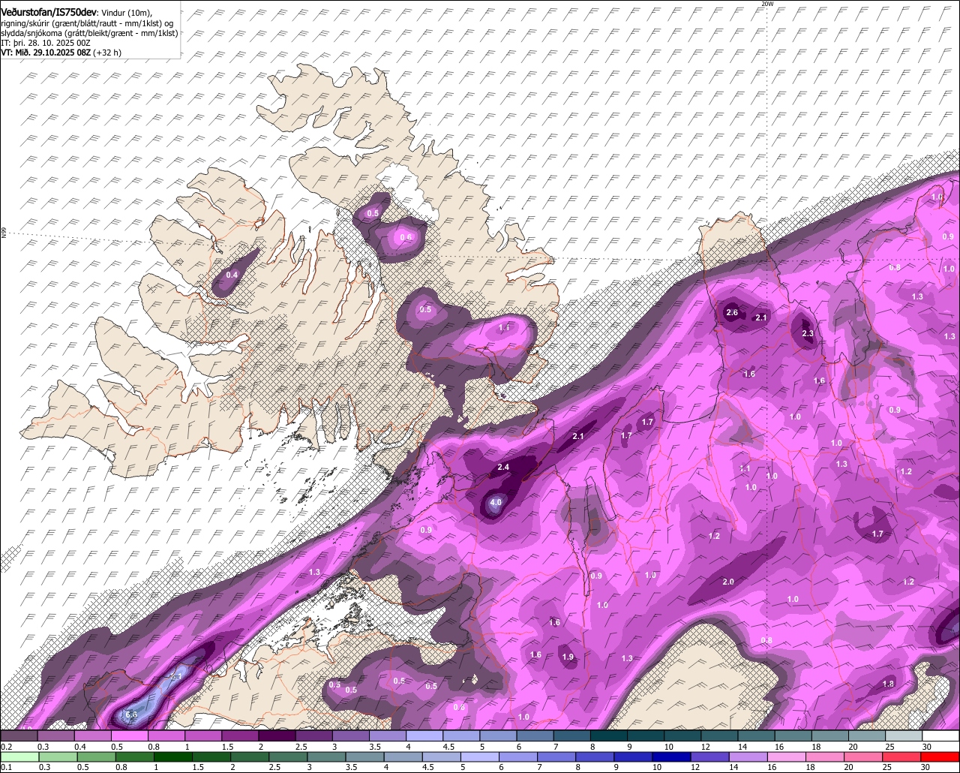Pick the bright pink swatch labeled 0.5 in upper legend

129,736
